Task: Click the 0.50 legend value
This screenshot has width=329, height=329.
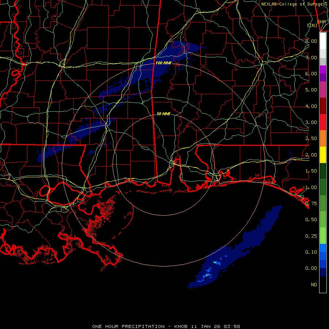Action: 311,220
